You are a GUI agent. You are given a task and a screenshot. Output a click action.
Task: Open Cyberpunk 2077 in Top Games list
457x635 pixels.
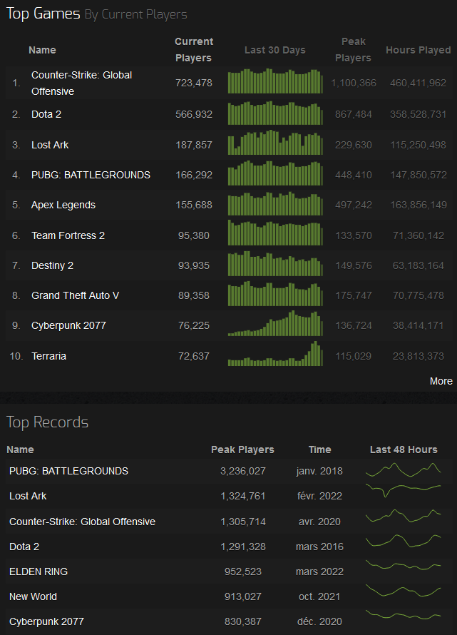coord(68,325)
